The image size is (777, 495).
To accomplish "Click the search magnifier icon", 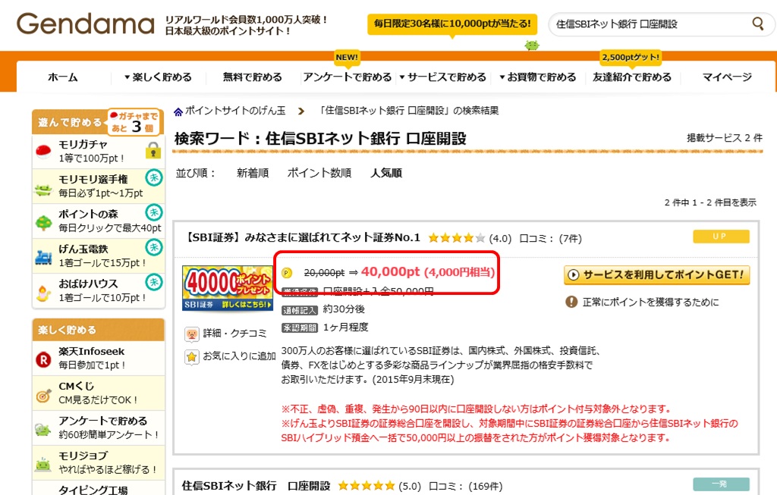I will click(x=758, y=23).
